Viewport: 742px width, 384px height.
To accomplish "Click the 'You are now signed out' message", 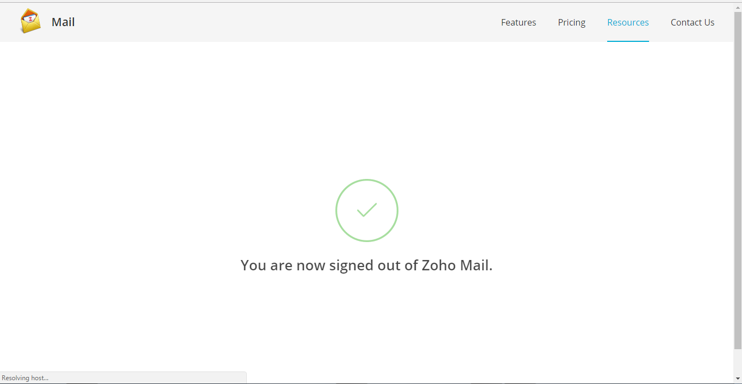I will coord(366,265).
